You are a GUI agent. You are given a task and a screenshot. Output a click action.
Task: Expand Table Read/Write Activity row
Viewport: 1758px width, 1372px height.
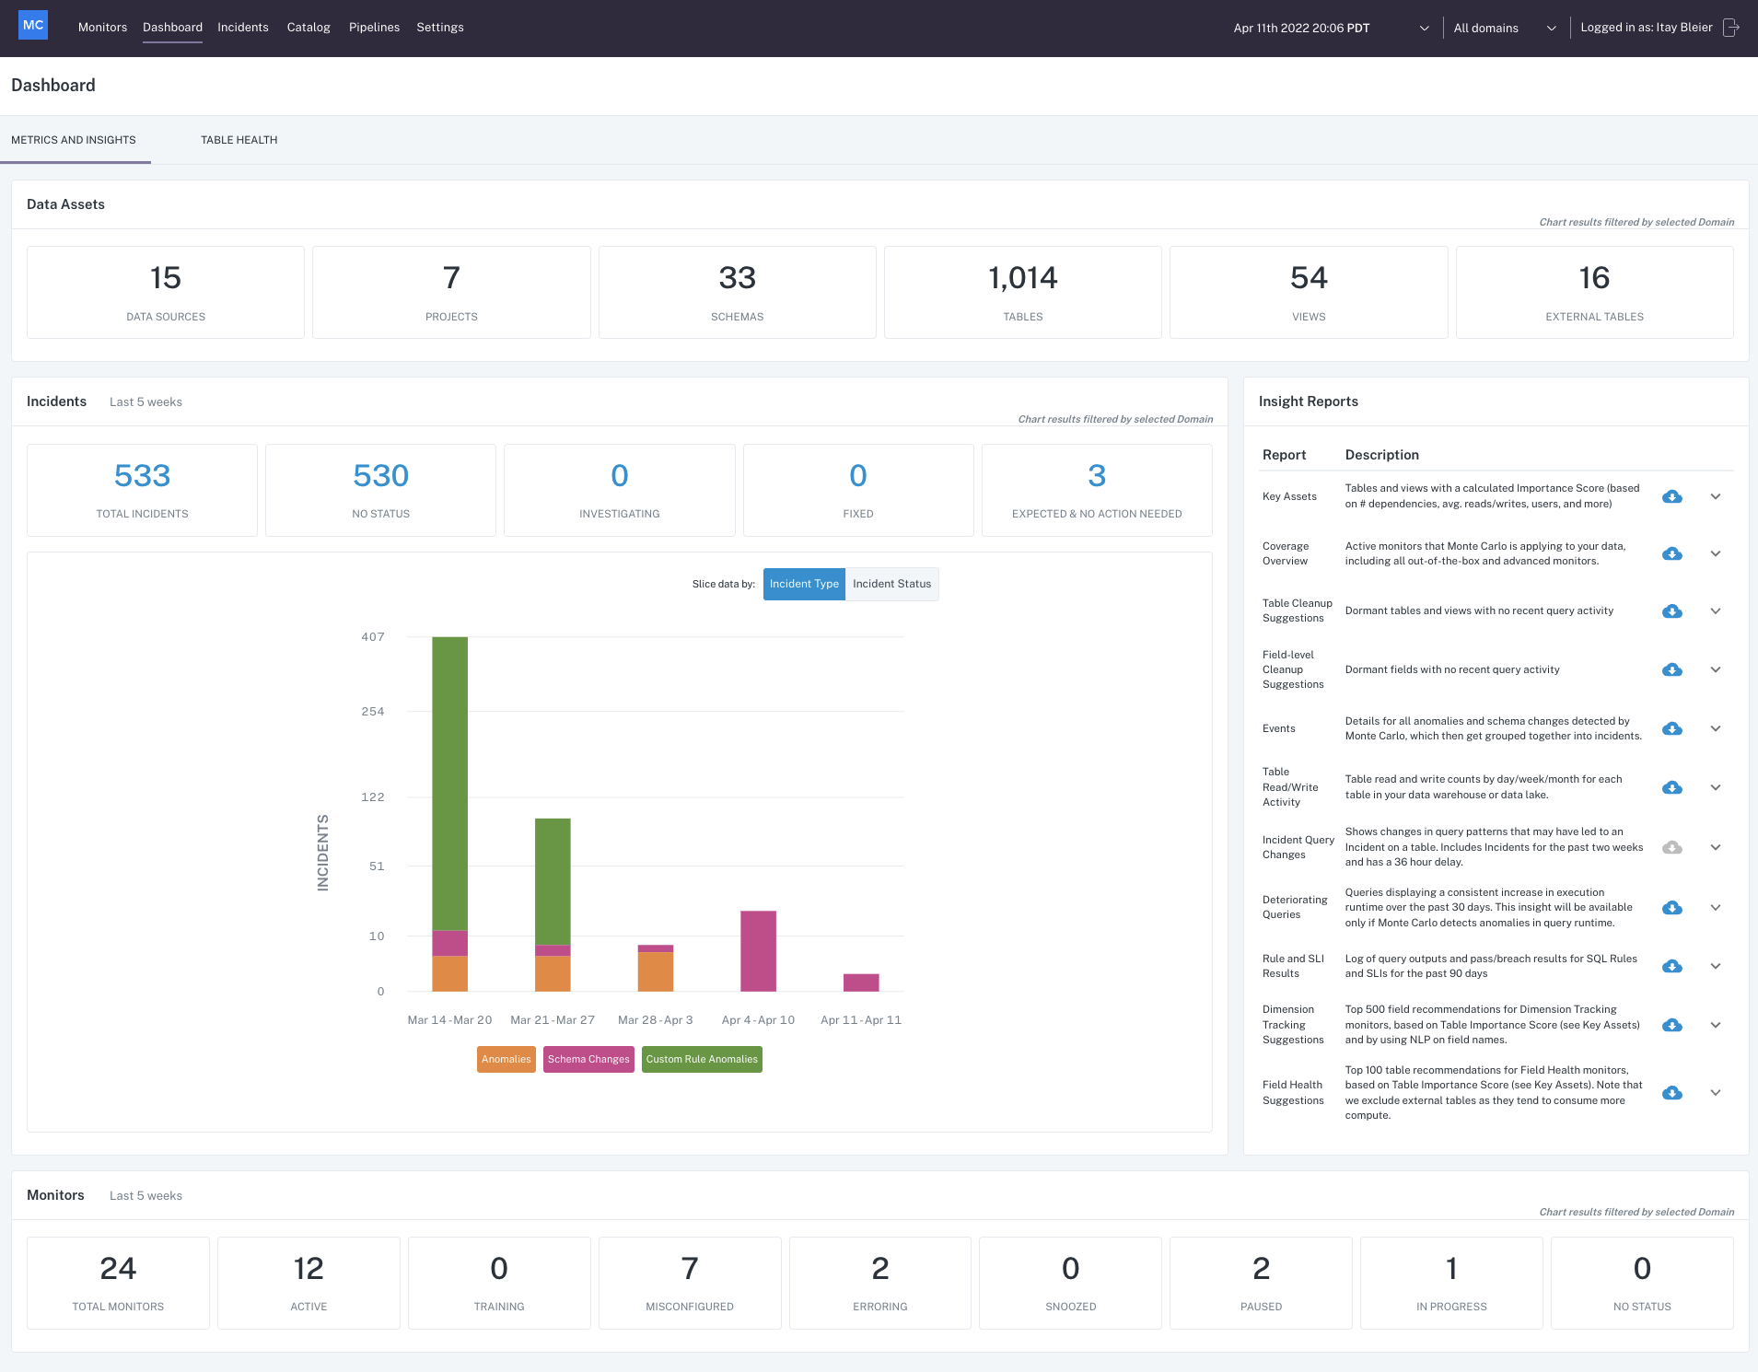[1716, 787]
